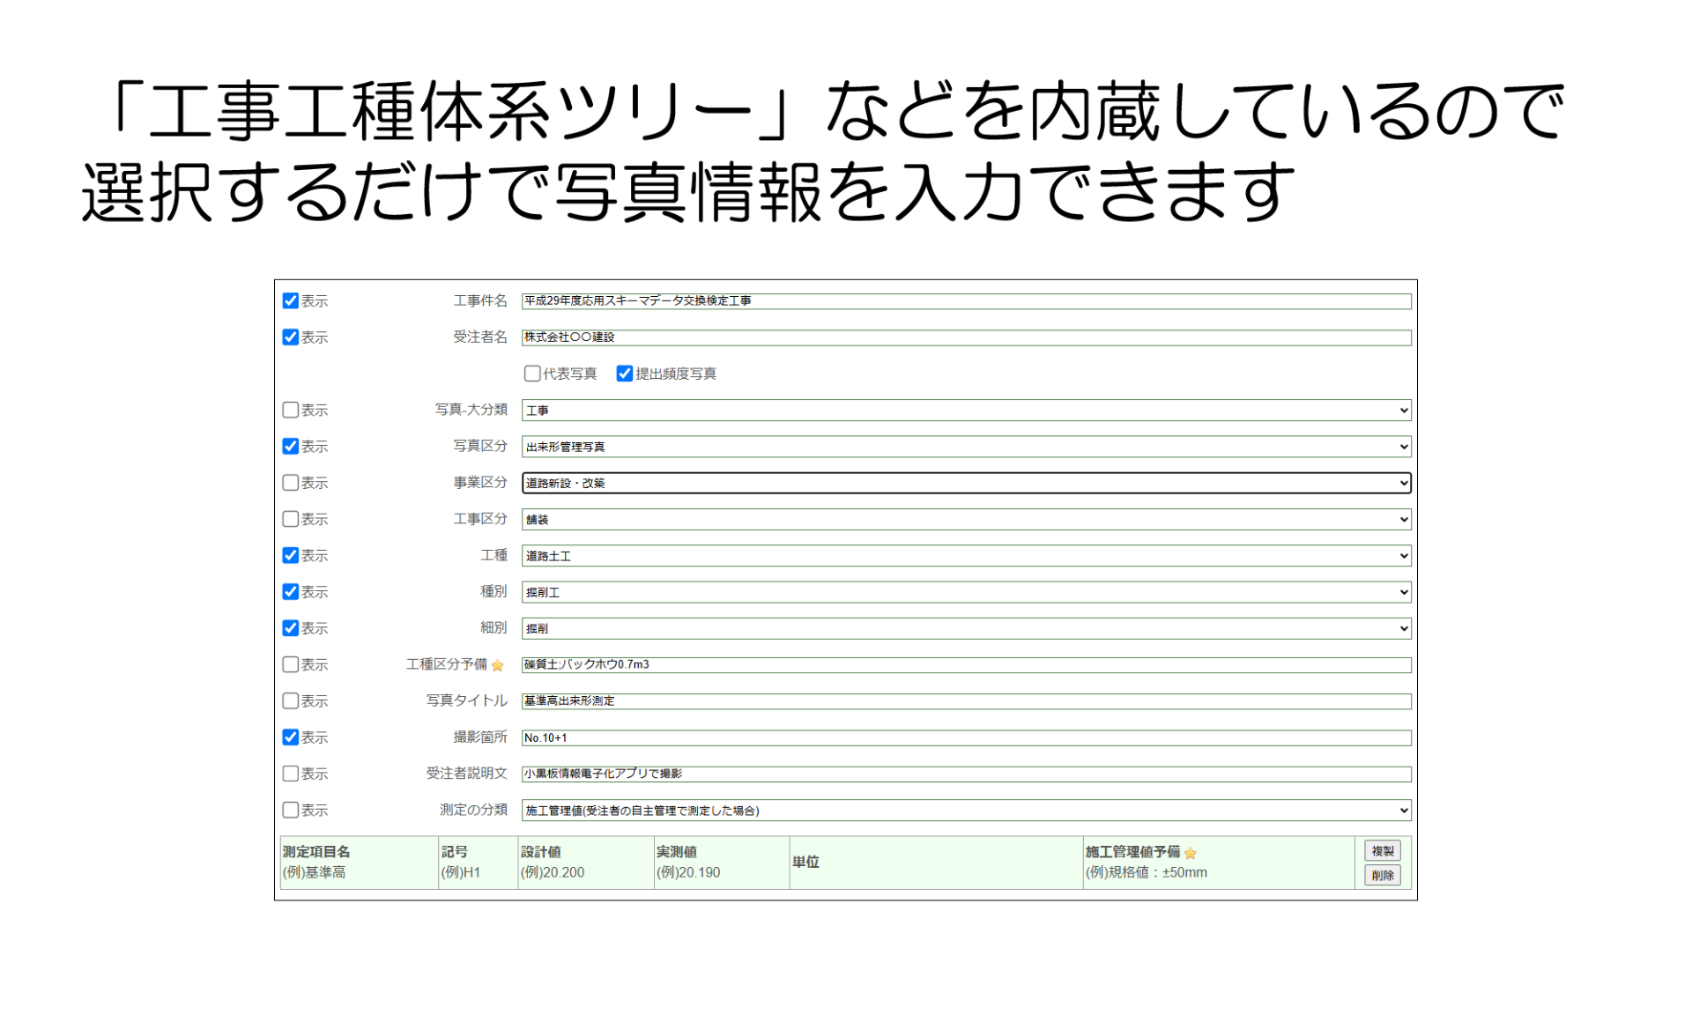Open the 写真区分 dropdown
This screenshot has width=1692, height=1015.
click(1401, 447)
